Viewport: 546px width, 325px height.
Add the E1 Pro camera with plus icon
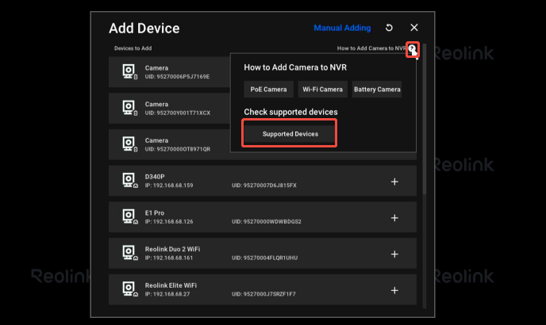coord(394,218)
